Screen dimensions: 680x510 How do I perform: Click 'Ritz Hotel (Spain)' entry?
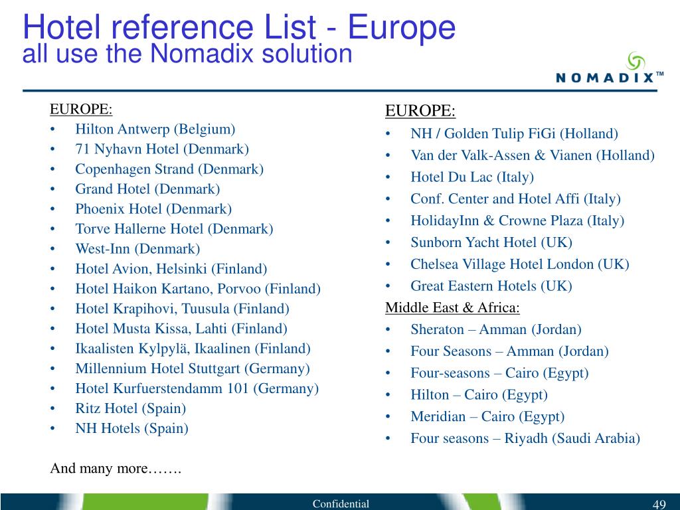[x=131, y=408]
